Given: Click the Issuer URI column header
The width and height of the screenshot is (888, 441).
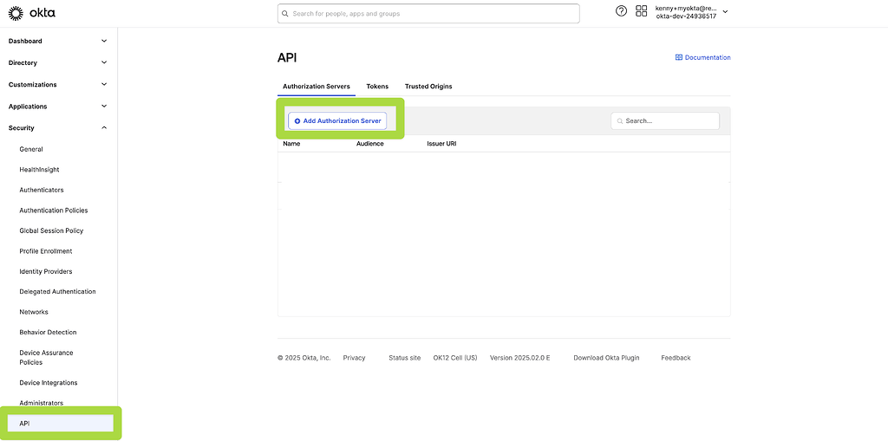Looking at the screenshot, I should point(441,144).
